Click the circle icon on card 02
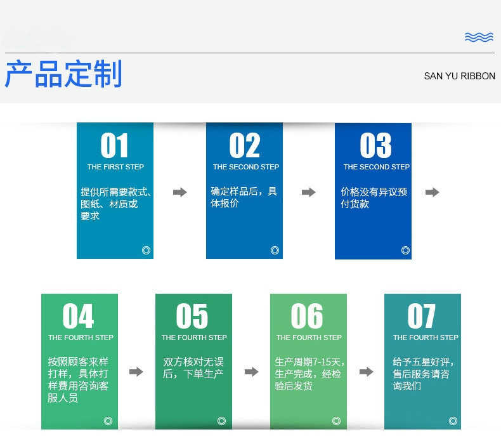The width and height of the screenshot is (501, 446). tap(275, 250)
